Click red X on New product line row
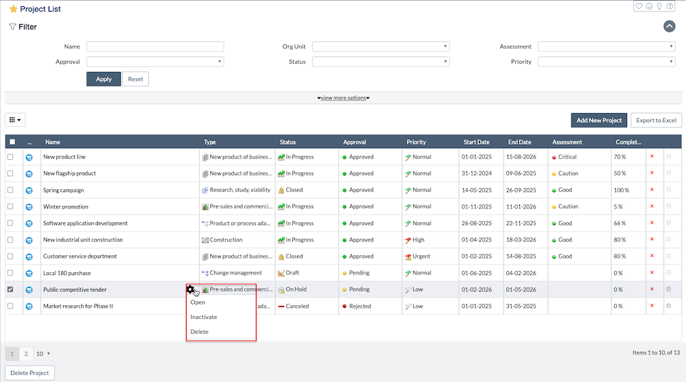The width and height of the screenshot is (686, 382). [x=652, y=157]
